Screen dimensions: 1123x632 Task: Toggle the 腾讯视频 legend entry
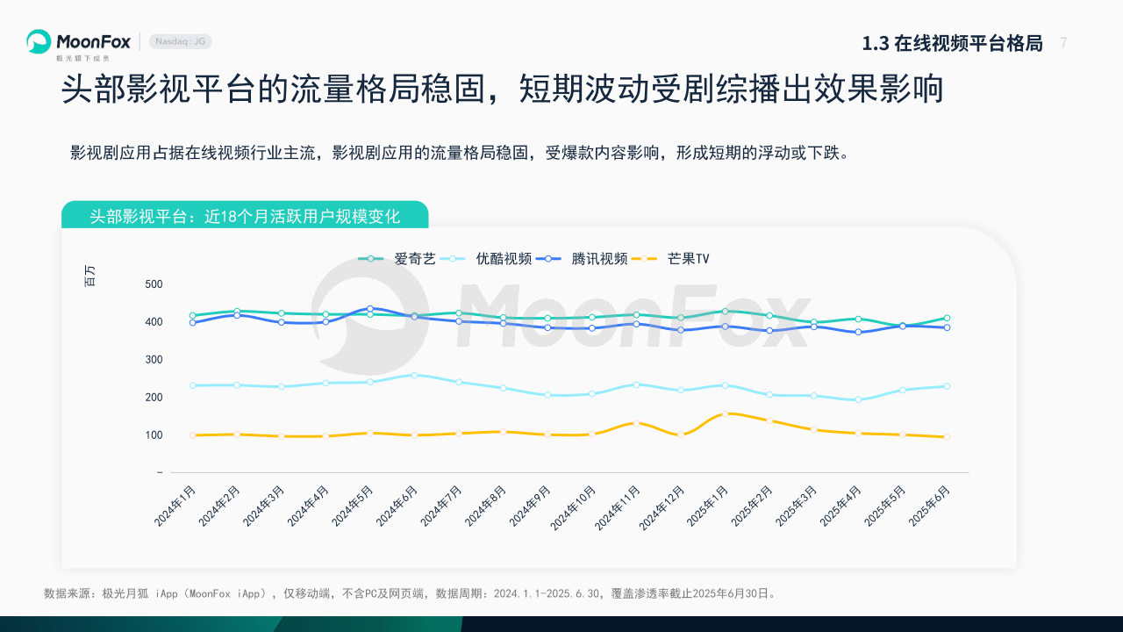pos(581,258)
